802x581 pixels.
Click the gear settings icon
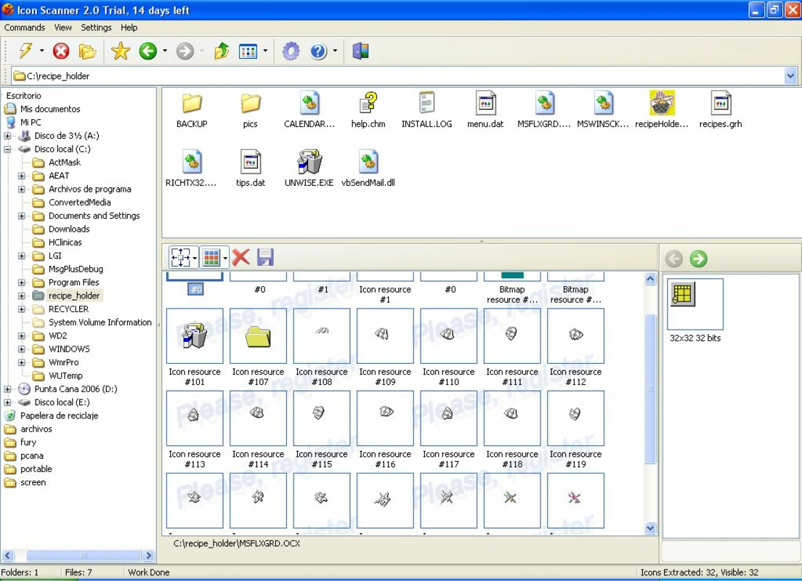[x=291, y=51]
